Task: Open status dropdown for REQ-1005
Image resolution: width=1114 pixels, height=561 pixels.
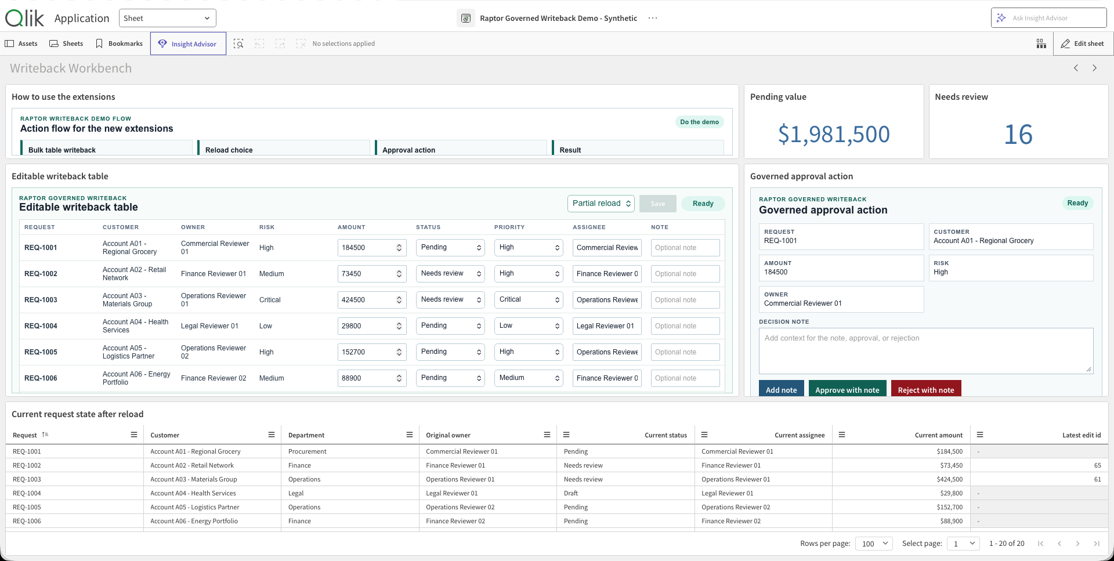Action: (451, 352)
